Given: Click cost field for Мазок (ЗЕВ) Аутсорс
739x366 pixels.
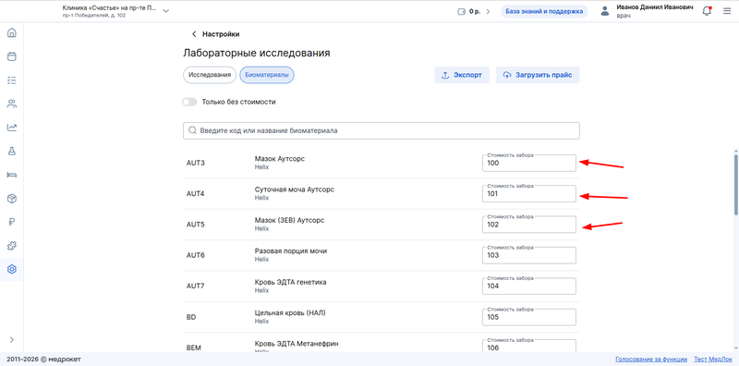Looking at the screenshot, I should click(x=528, y=225).
